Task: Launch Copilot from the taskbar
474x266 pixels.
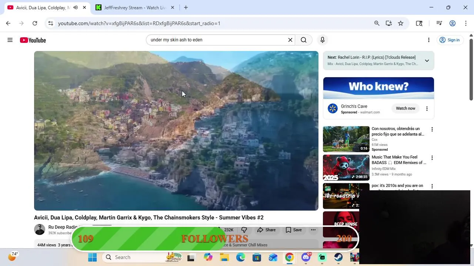Action: coord(208,257)
